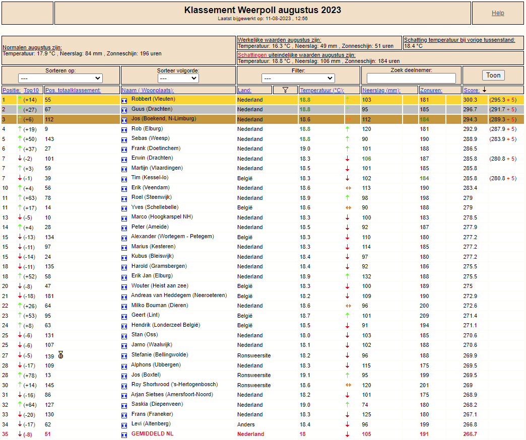Open the 'Sorteer volgorde' dropdown

[178, 79]
